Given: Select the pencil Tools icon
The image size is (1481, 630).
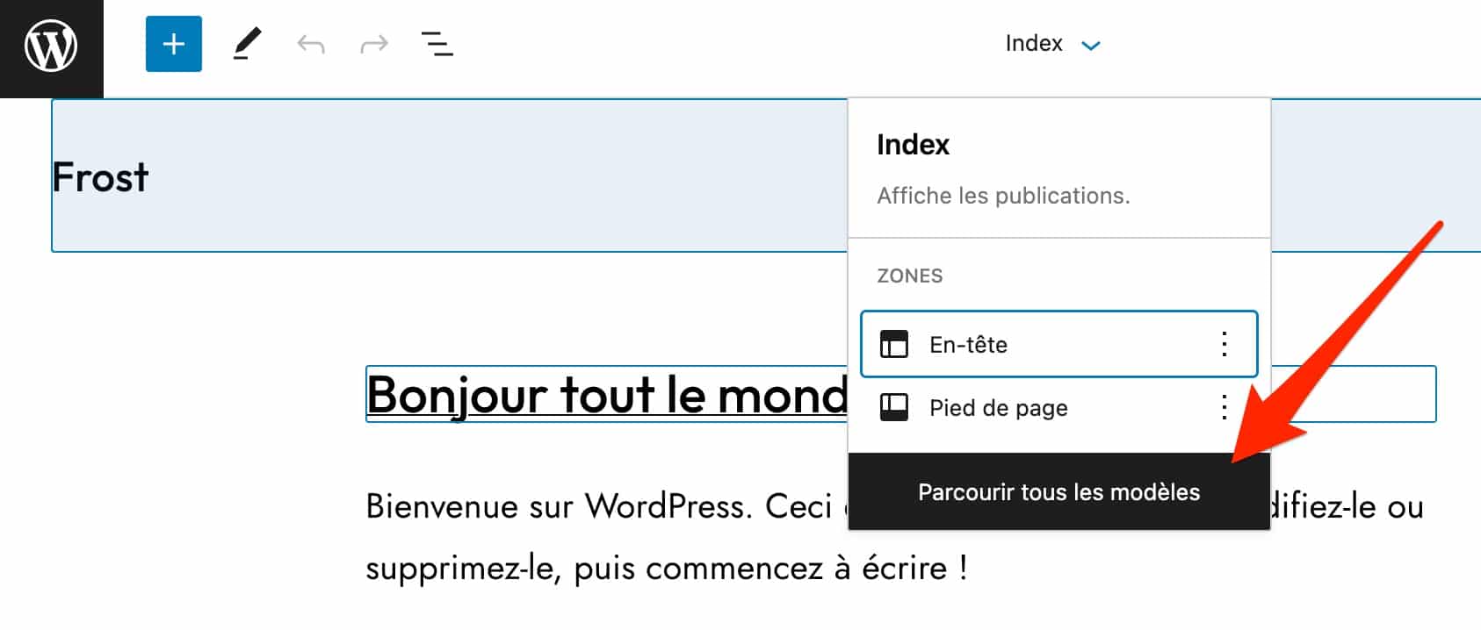Looking at the screenshot, I should (x=247, y=44).
